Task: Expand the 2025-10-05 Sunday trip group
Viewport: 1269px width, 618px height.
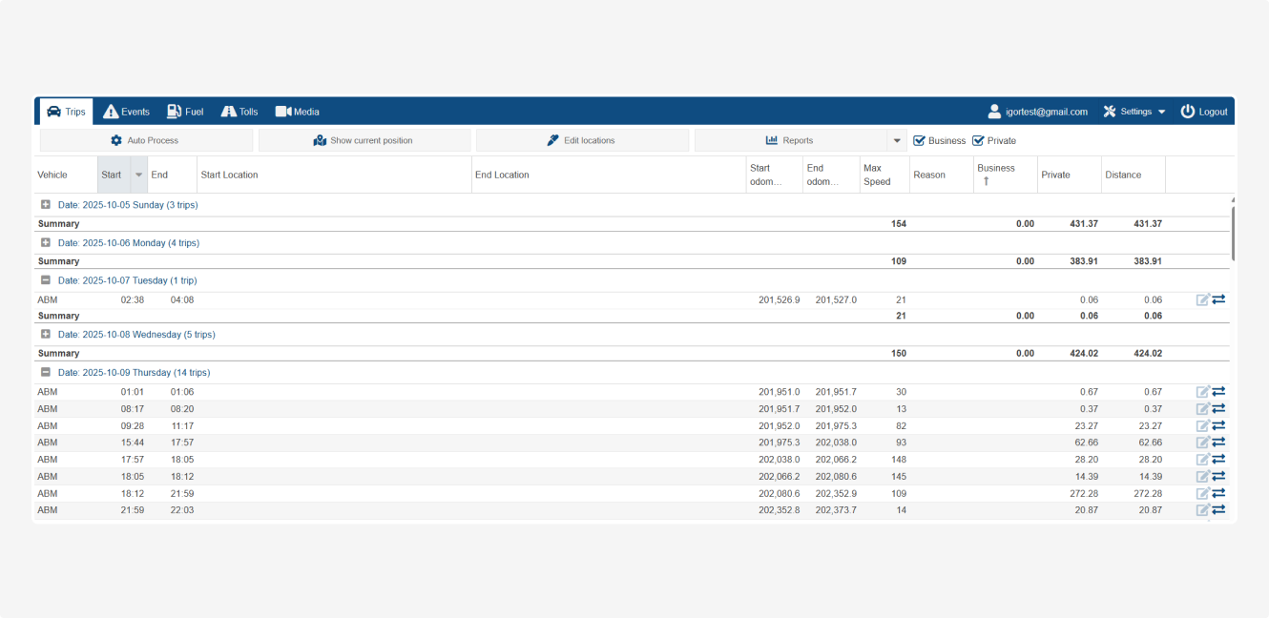Action: coord(45,205)
